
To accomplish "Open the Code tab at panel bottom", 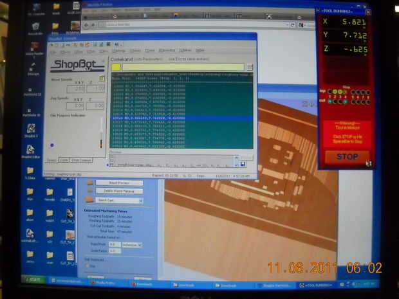I will point(64,160).
